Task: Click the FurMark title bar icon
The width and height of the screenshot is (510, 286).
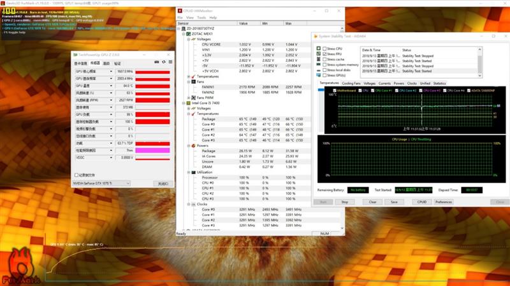Action: [3, 3]
